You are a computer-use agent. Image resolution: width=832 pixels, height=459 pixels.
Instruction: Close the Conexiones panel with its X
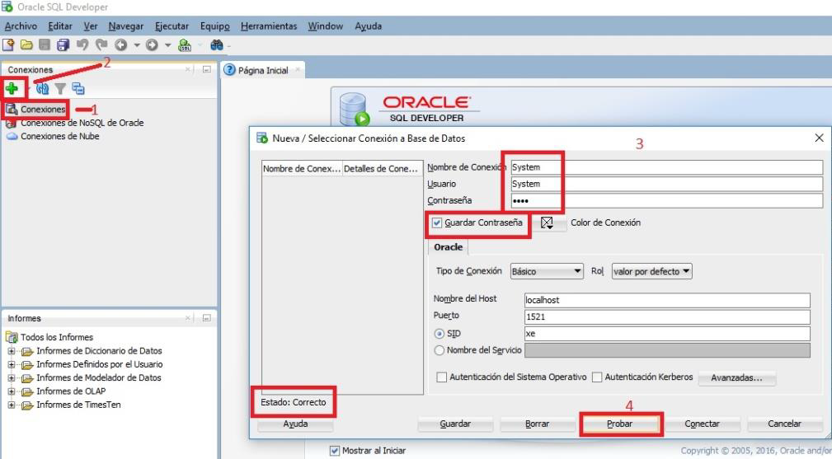[x=188, y=69]
